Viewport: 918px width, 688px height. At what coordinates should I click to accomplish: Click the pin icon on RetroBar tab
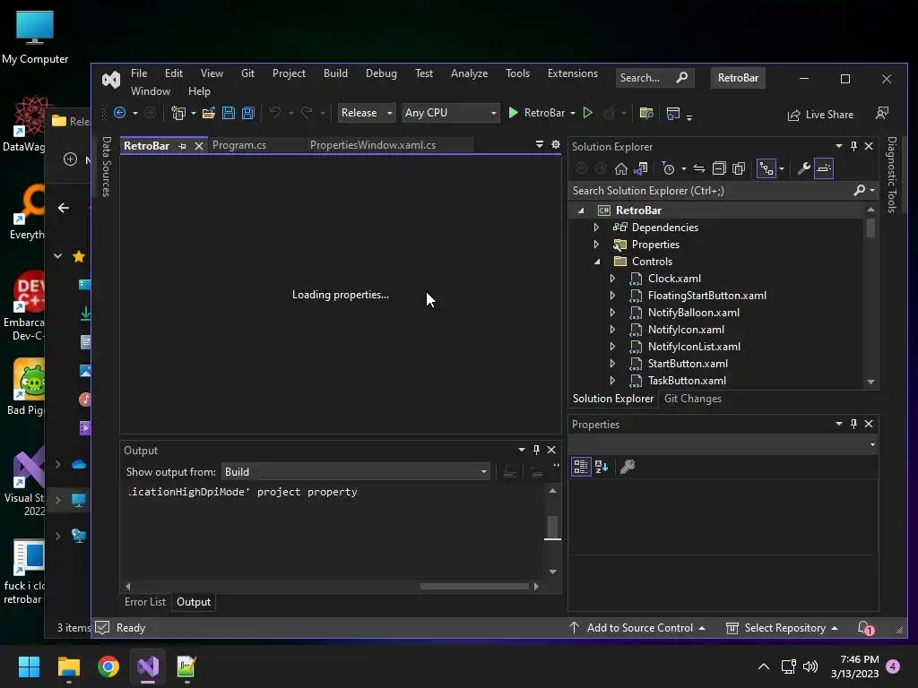(182, 146)
